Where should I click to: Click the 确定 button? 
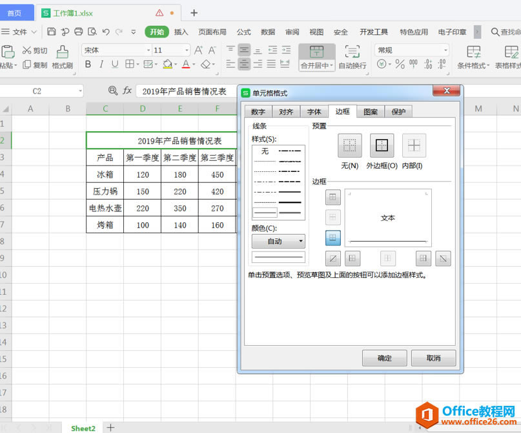pos(384,358)
